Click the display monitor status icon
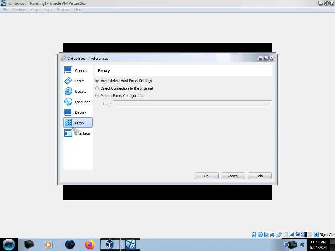Image resolution: width=335 pixels, height=251 pixels. (291, 235)
